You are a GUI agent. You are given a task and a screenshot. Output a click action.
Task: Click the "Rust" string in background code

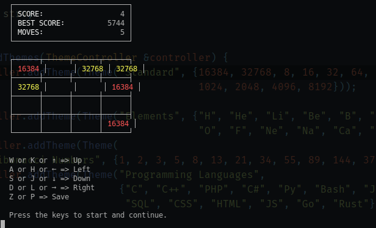pos(352,204)
